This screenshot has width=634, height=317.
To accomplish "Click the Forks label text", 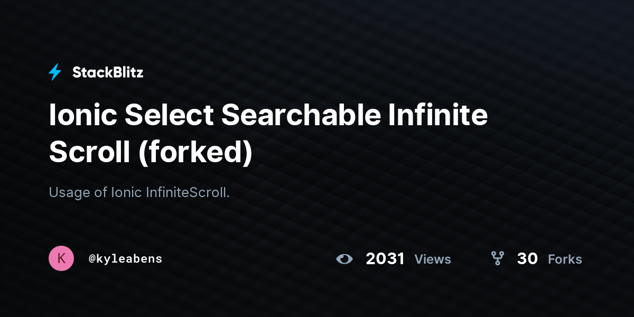I will tap(565, 259).
